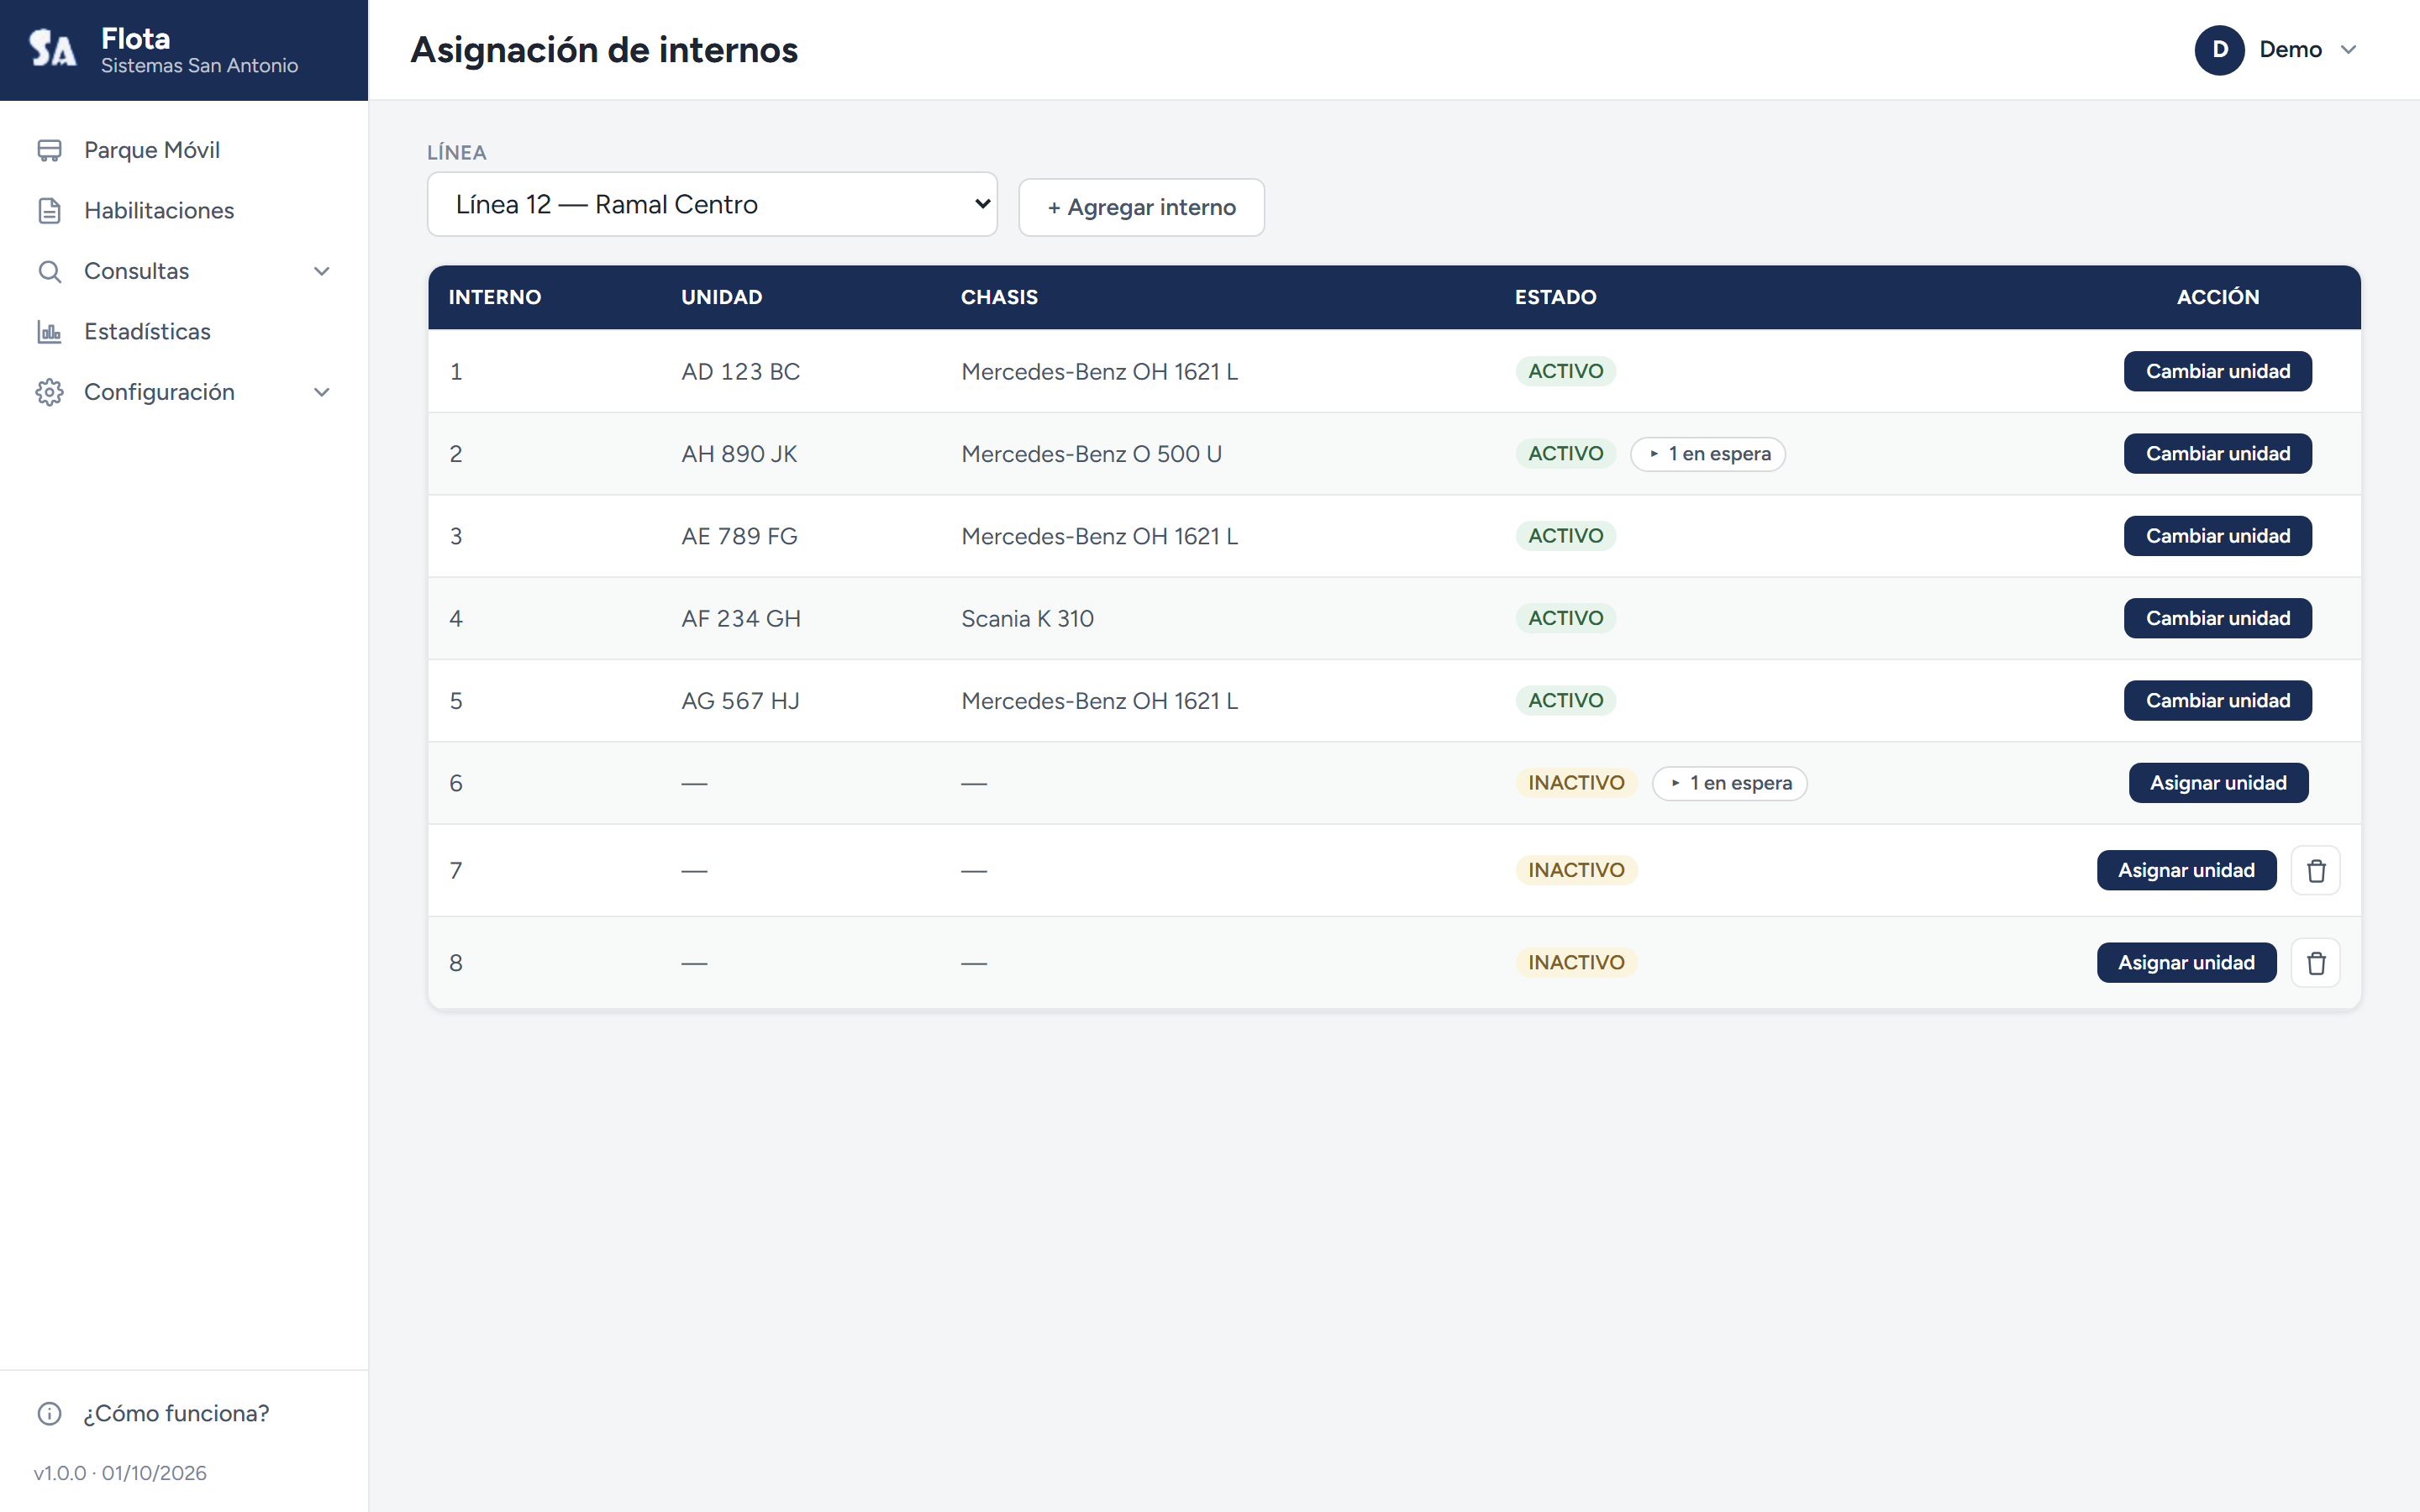Click the Demo user avatar

(2219, 50)
